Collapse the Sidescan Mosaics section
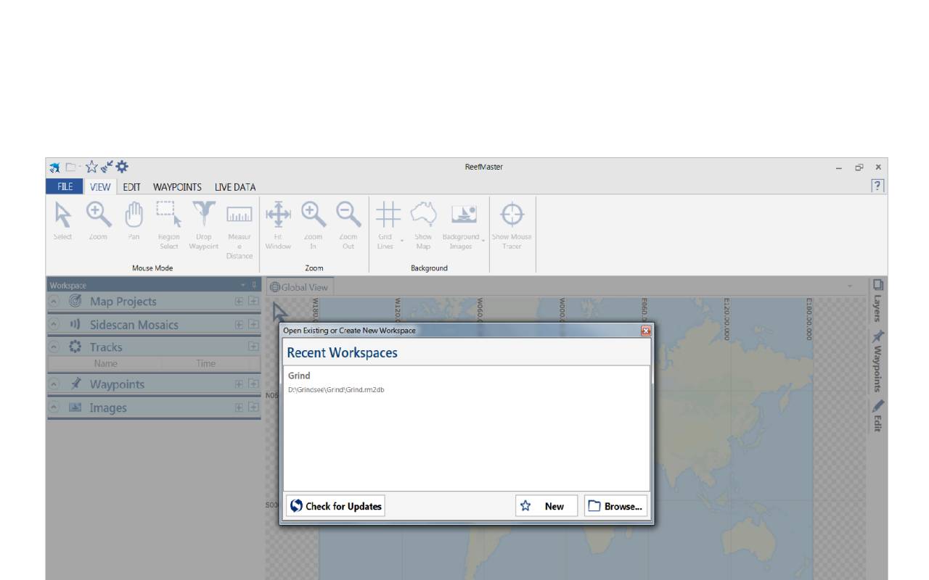Screen dimensions: 929x580 tap(54, 325)
